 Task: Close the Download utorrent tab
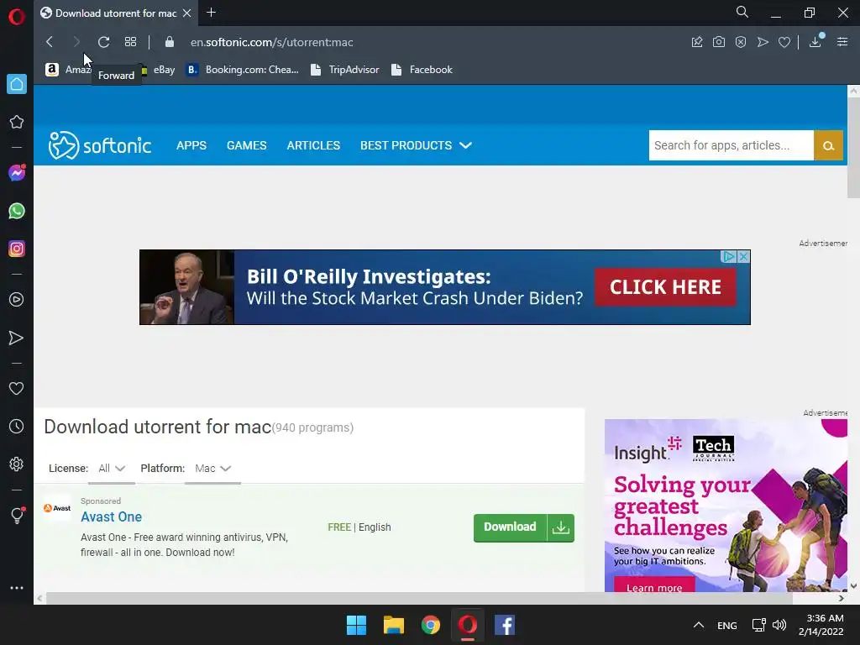(x=187, y=13)
